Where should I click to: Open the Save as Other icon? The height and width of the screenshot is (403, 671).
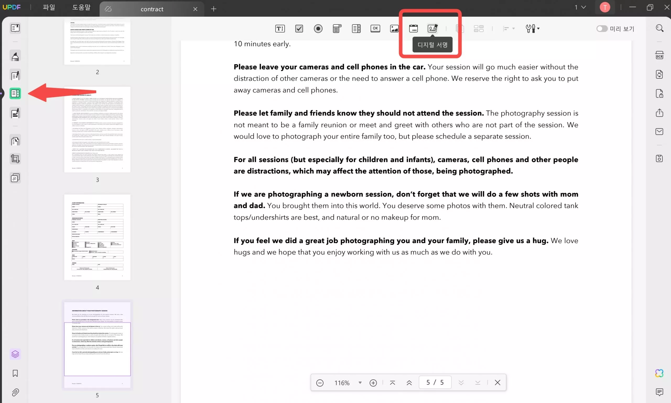tap(659, 159)
